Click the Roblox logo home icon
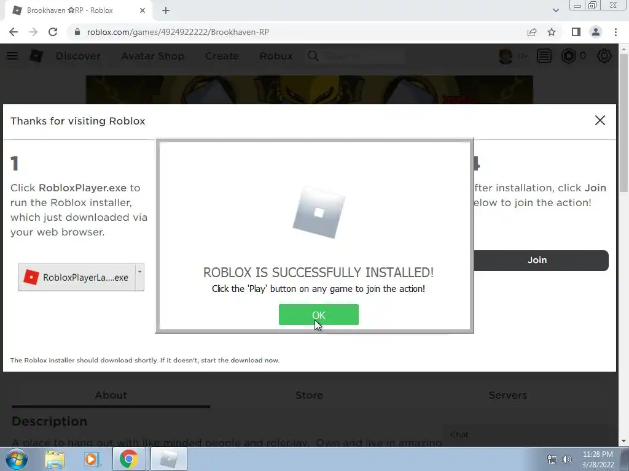 36,56
